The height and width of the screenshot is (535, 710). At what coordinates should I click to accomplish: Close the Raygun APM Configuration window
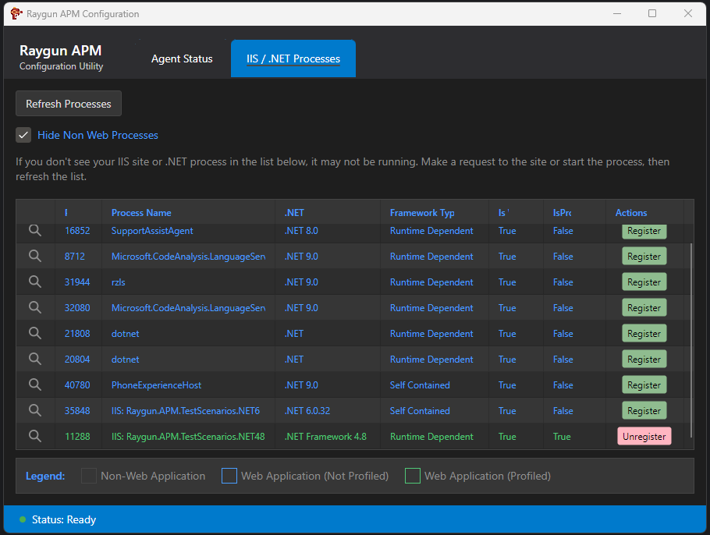point(688,13)
